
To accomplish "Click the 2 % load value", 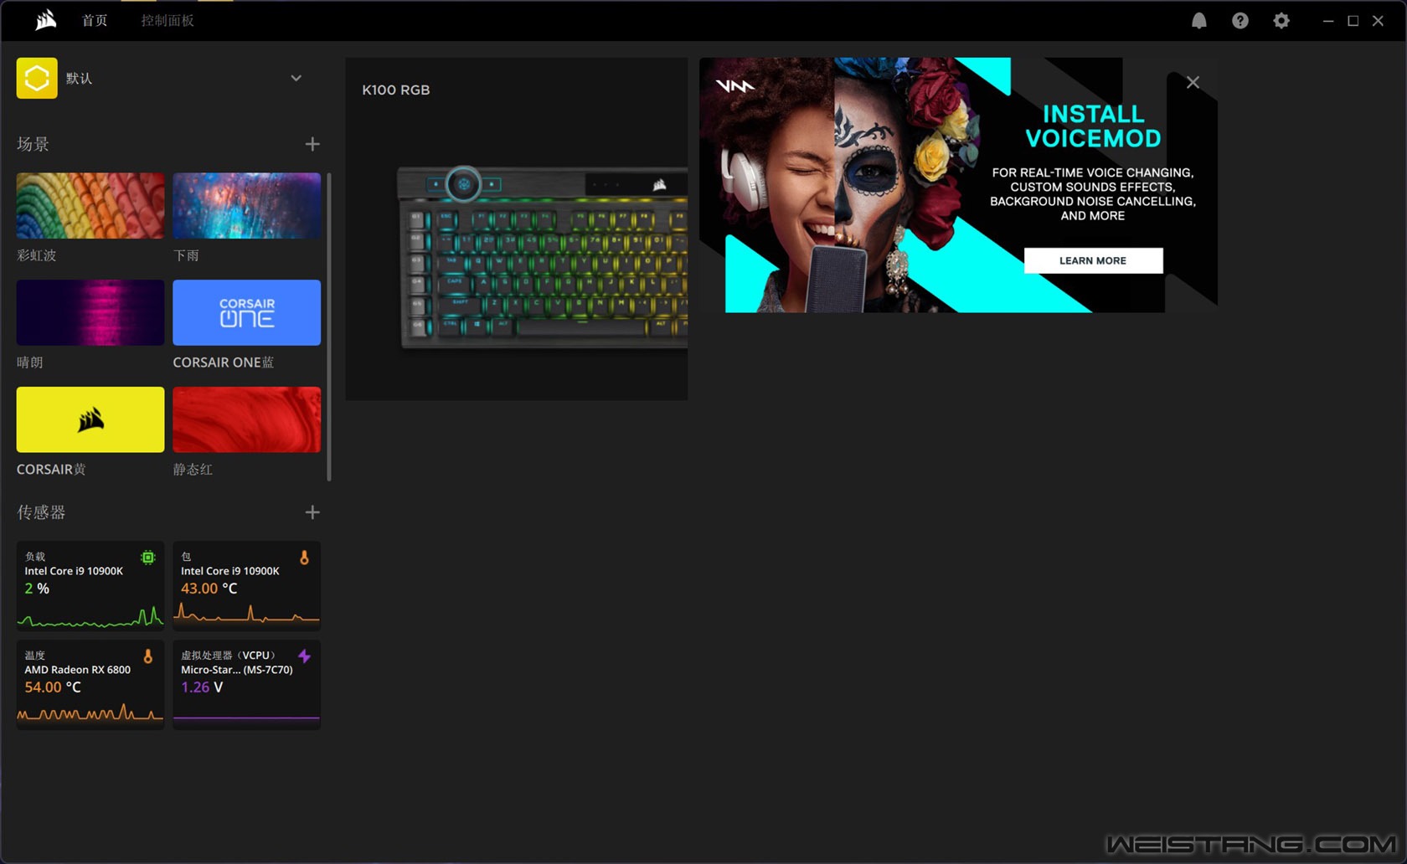I will click(x=37, y=589).
